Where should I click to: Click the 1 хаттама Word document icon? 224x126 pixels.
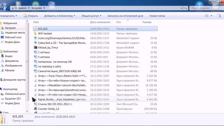pyautogui.click(x=35, y=52)
